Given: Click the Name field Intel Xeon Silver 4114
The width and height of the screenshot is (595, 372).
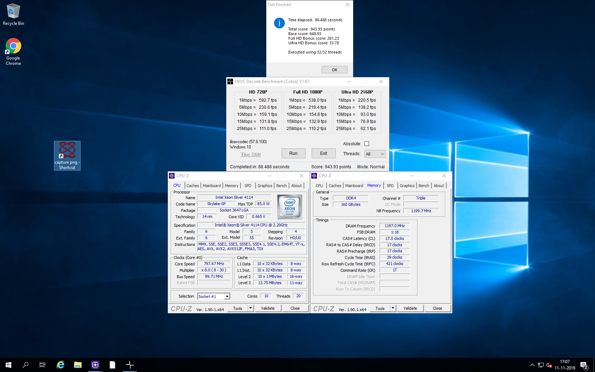Looking at the screenshot, I should pos(234,198).
